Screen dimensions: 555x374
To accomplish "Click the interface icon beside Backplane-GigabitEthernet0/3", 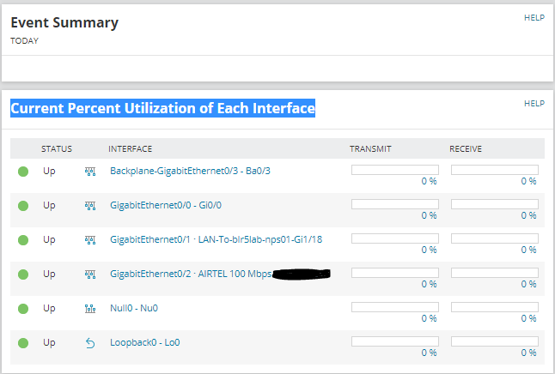I will click(x=90, y=172).
